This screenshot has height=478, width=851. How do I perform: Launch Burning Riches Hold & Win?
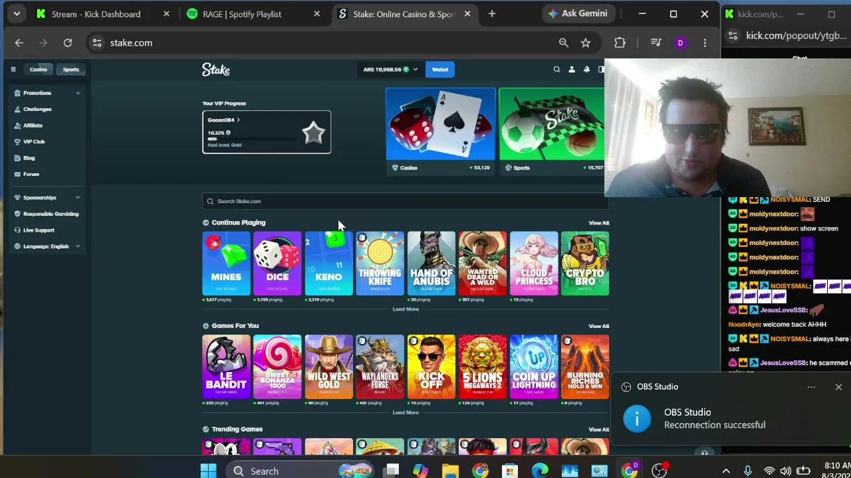[585, 366]
